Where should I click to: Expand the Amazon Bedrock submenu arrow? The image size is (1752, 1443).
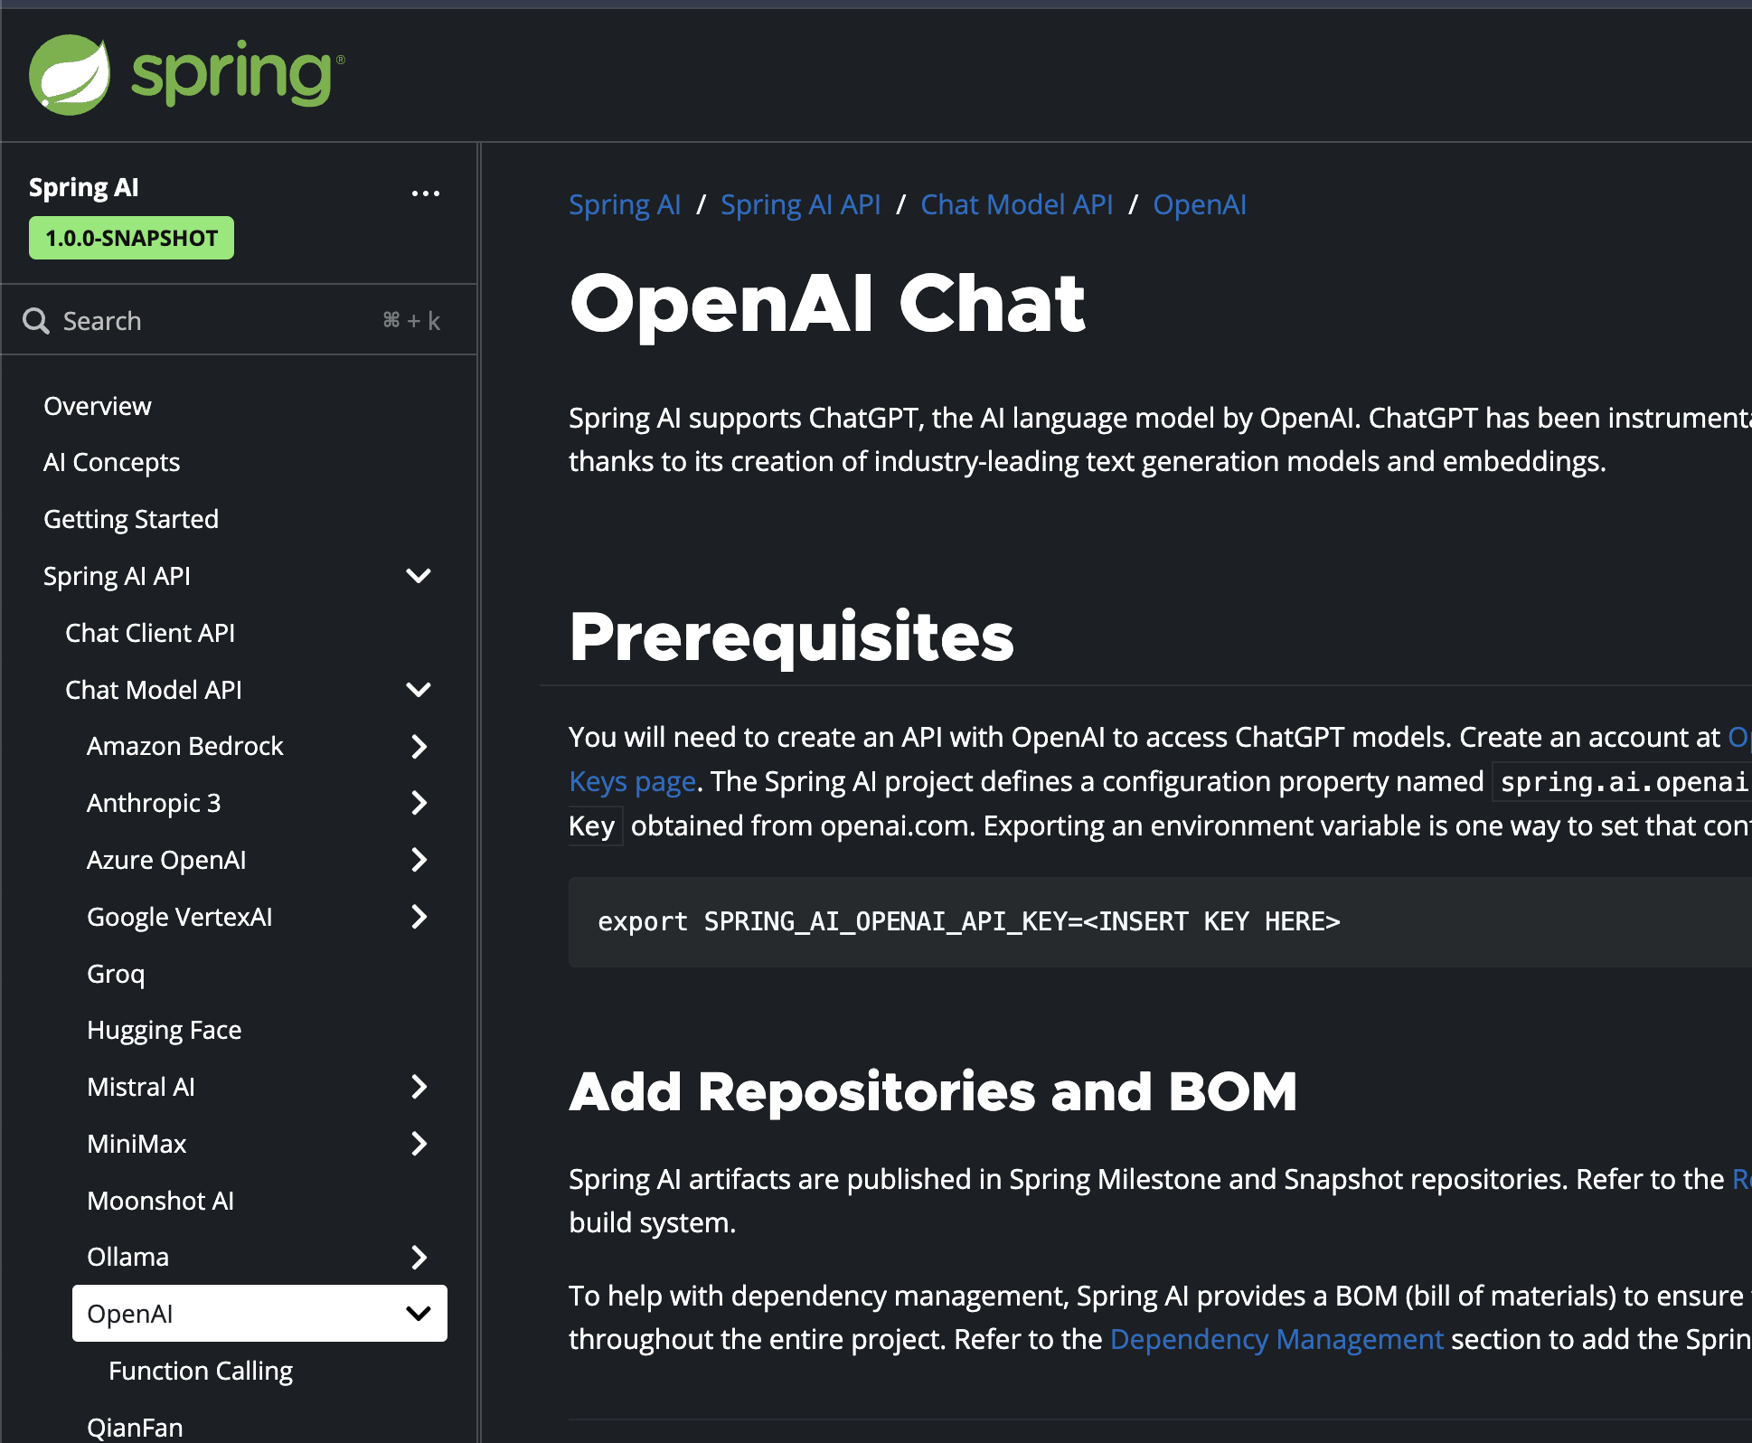pyautogui.click(x=419, y=747)
